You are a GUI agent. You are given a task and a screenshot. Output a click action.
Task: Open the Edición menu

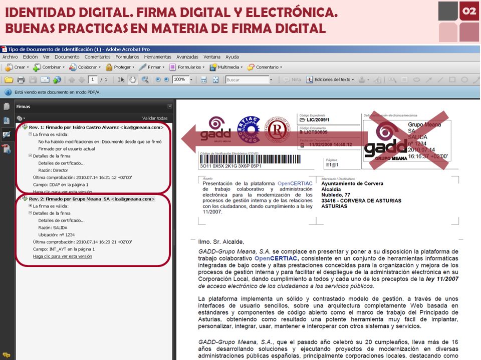30,57
